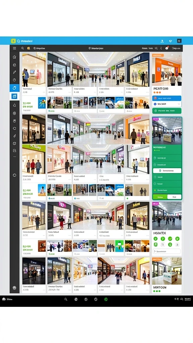Select the white highlighted option in green panel
Image resolution: width=193 pixels, height=343 pixels.
167,170
